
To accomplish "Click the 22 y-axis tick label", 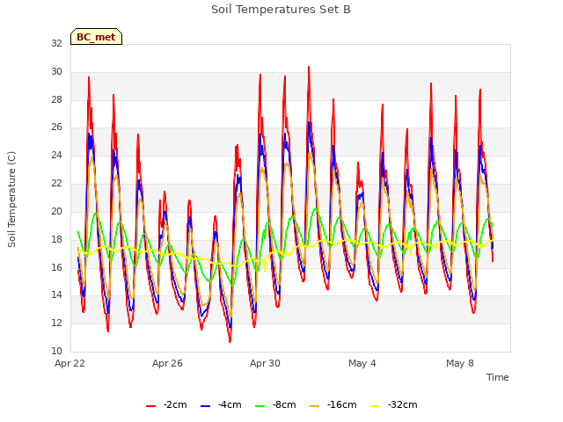I will [56, 183].
